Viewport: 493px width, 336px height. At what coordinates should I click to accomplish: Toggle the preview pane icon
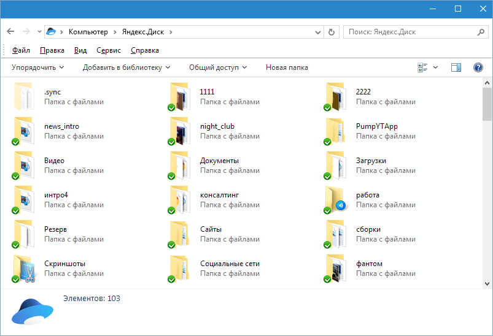(x=456, y=67)
